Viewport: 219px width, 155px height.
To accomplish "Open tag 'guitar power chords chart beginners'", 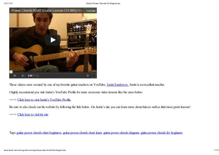I will (39, 133).
